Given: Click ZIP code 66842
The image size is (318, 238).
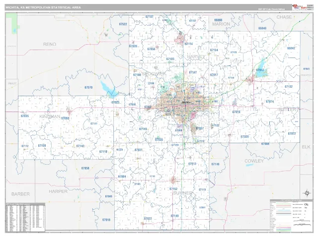Looking at the screenshot, I should click(x=291, y=49).
